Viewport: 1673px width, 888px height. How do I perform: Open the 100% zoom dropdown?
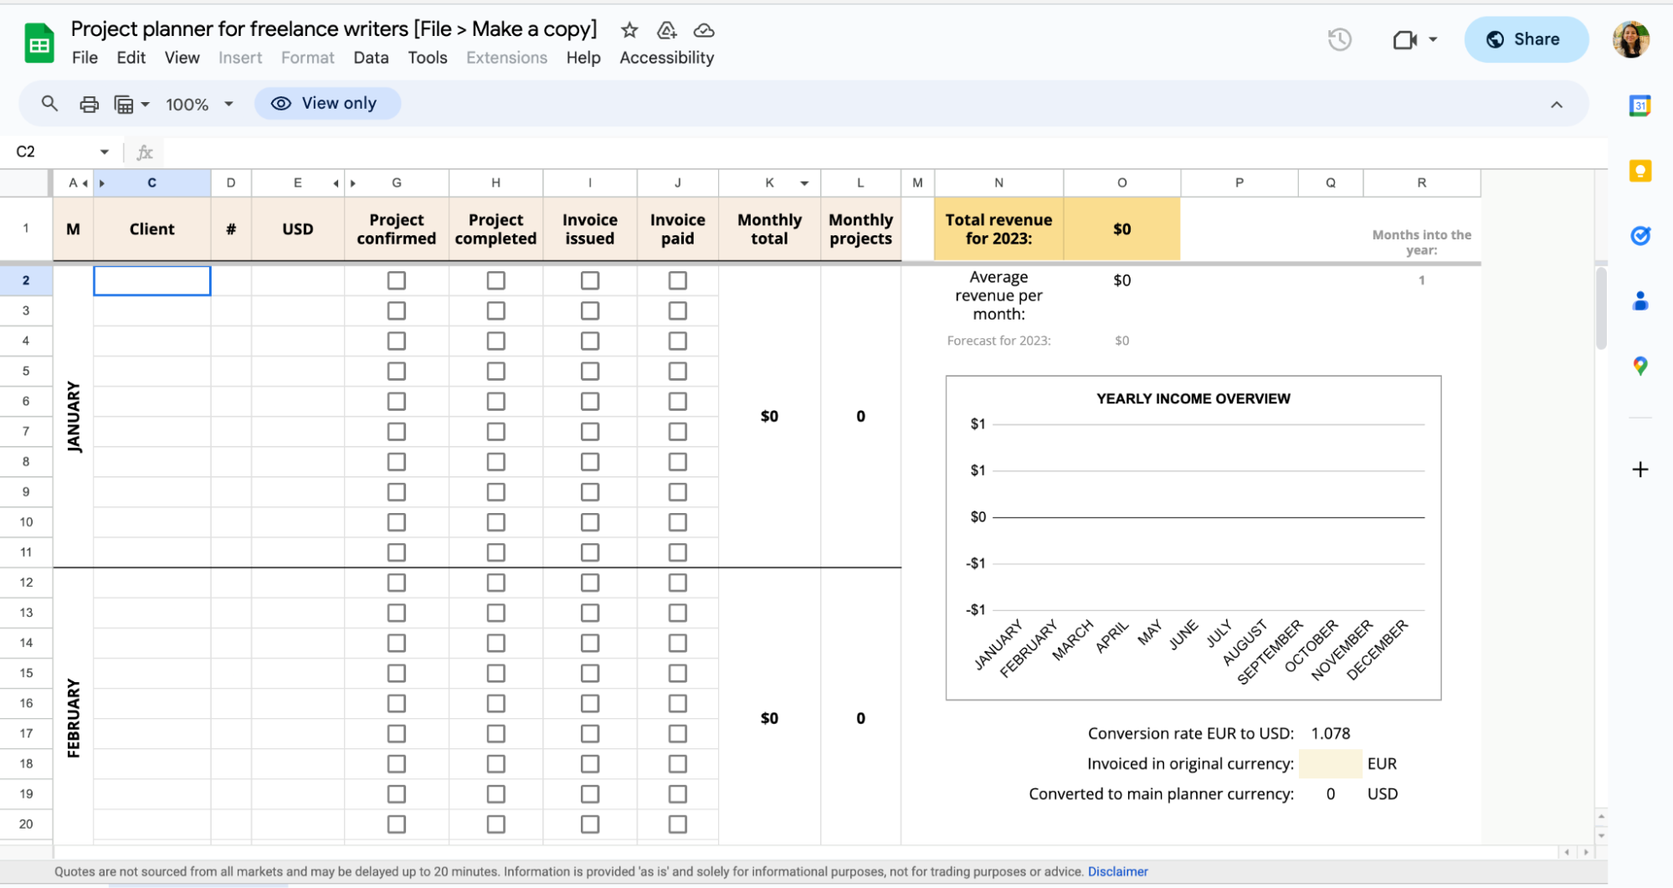[199, 105]
